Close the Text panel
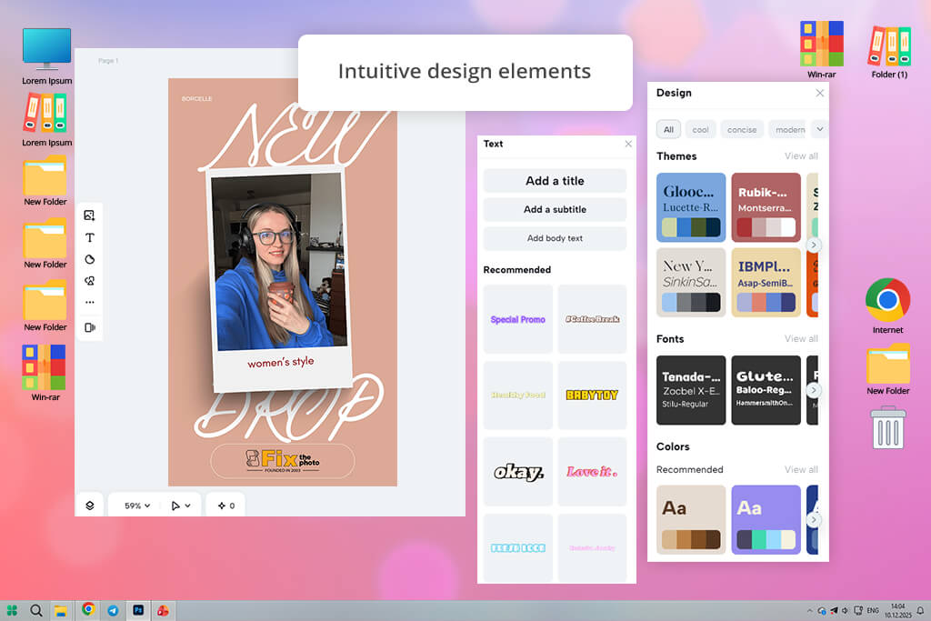Image resolution: width=931 pixels, height=621 pixels. pos(628,144)
